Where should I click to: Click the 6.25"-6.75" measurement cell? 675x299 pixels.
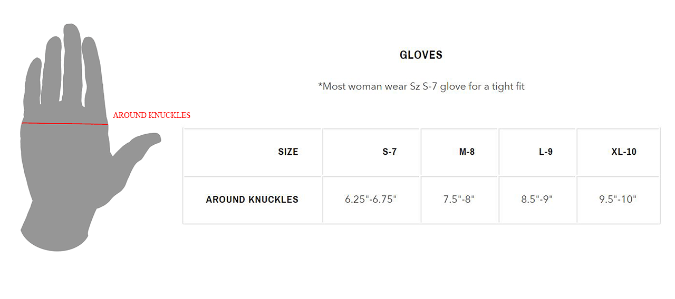point(371,200)
